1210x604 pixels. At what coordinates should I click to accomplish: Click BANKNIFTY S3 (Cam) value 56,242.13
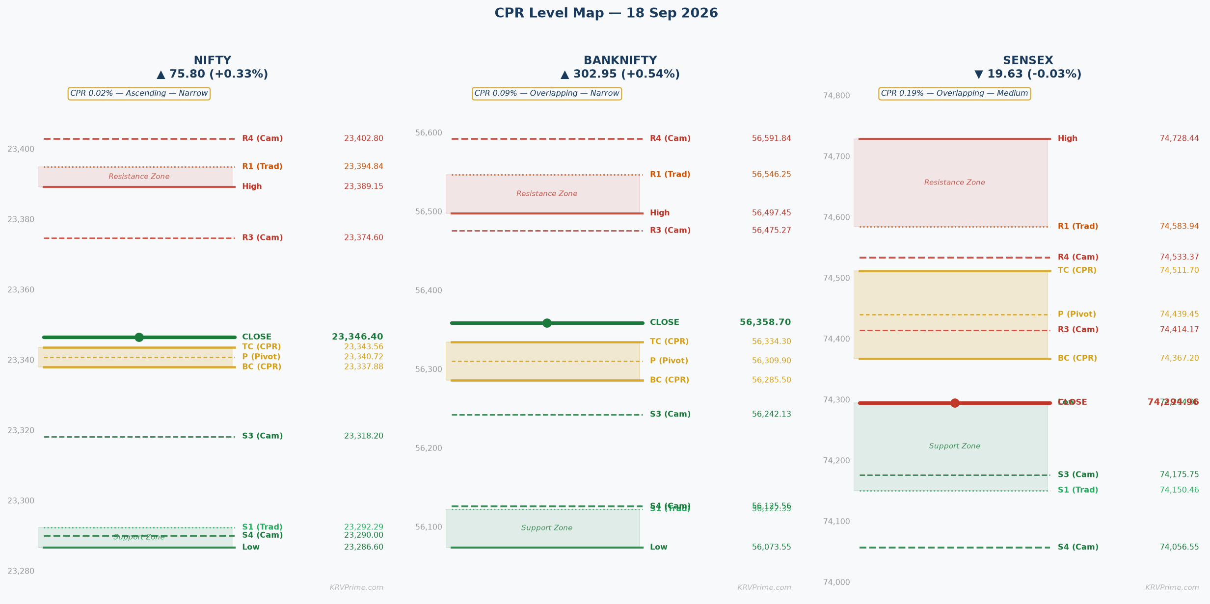tap(772, 415)
